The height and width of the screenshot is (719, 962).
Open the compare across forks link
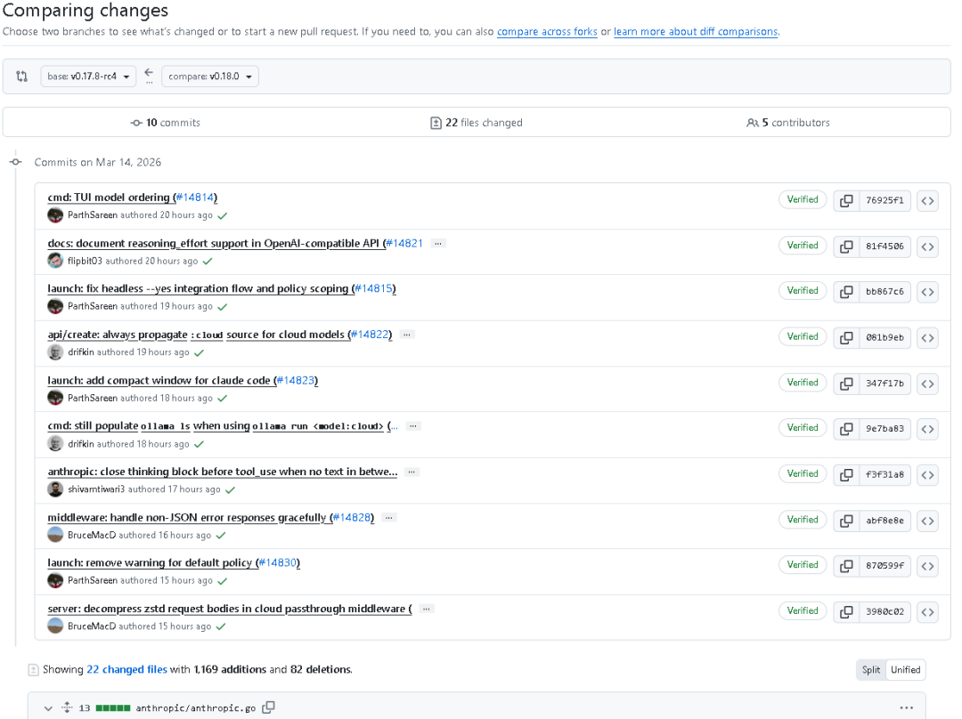tap(547, 32)
